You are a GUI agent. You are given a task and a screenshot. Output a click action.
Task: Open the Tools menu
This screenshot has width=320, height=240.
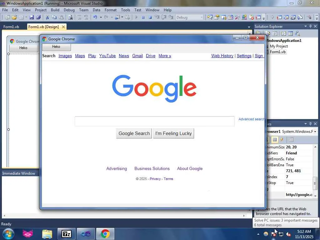tap(125, 10)
